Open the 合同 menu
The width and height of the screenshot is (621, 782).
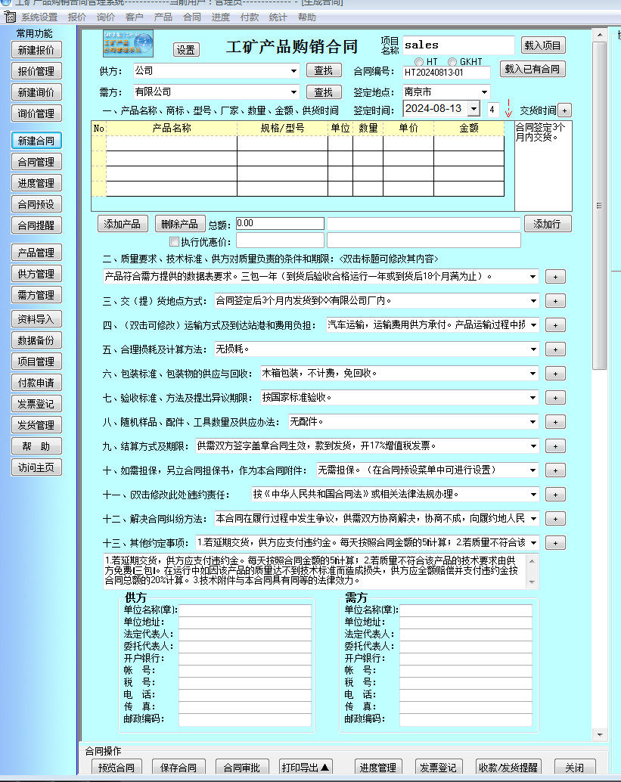coord(192,17)
